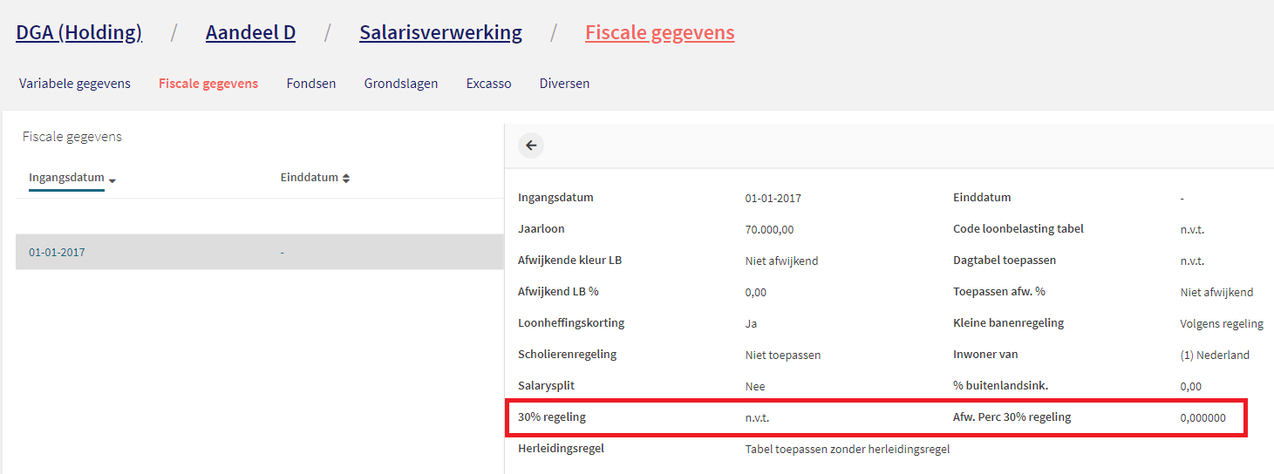Go to the Aandeel D breadcrumb

(250, 33)
